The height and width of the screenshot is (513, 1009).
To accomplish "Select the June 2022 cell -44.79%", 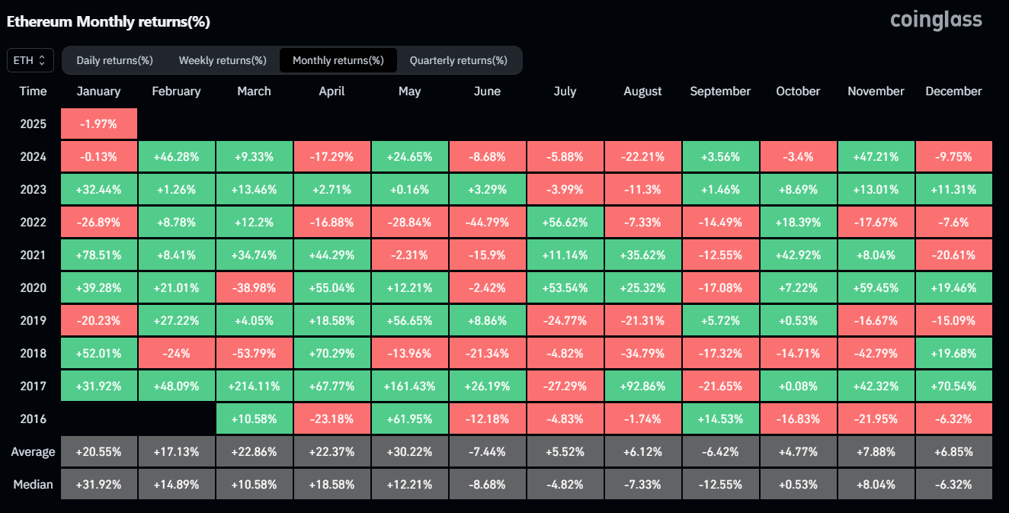I will pyautogui.click(x=487, y=223).
